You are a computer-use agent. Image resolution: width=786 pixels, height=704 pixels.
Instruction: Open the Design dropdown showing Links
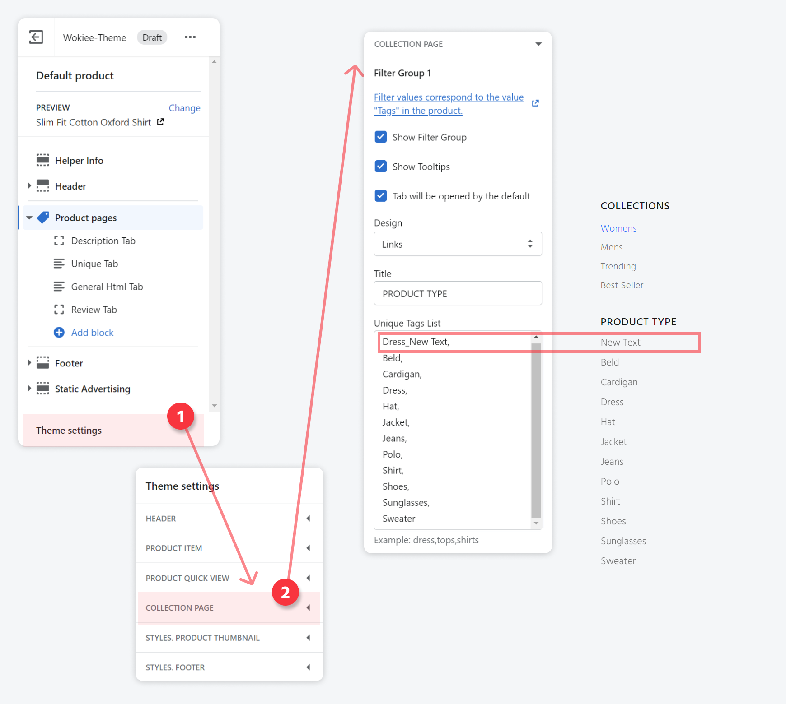(x=458, y=244)
